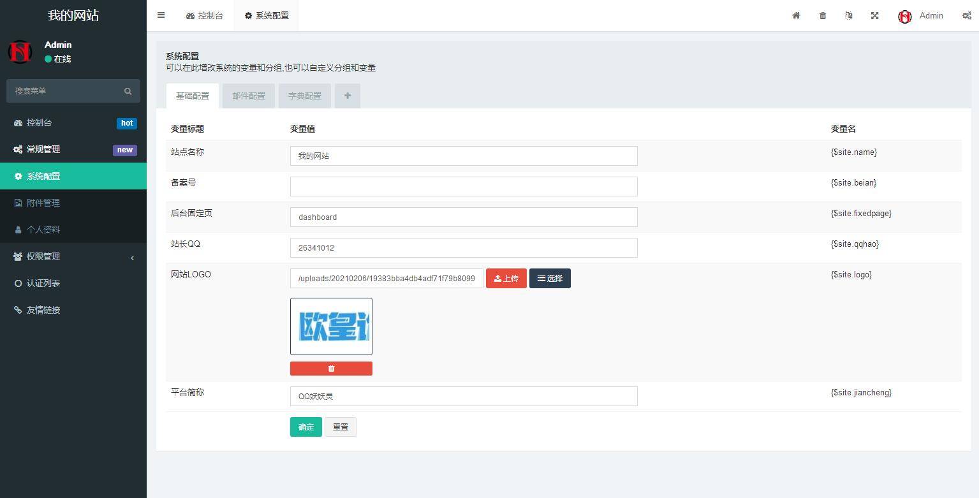This screenshot has height=498, width=979.
Task: Click the search magnifier icon in sidebar
Action: [x=128, y=91]
